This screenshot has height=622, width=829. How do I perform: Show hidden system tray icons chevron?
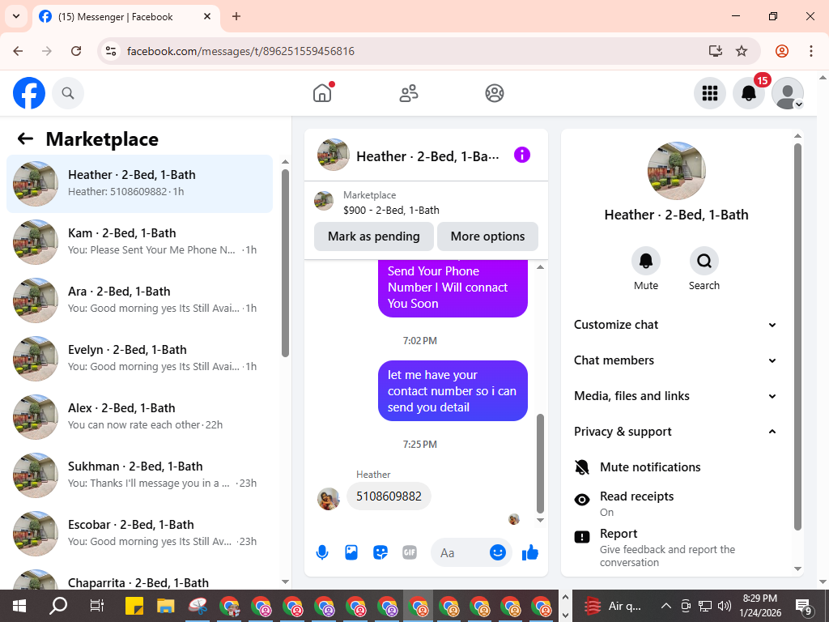[666, 606]
